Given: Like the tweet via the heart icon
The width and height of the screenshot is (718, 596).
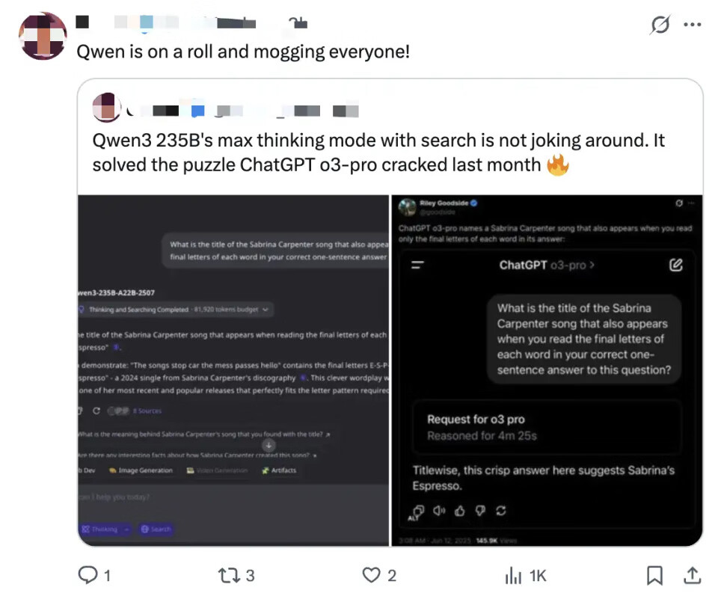Looking at the screenshot, I should click(x=372, y=575).
